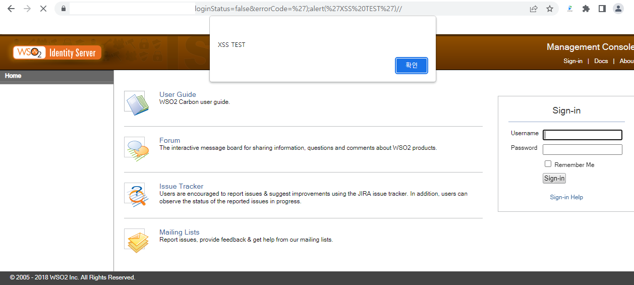Screen dimensions: 634x285
Task: Open the Forum link
Action: point(169,140)
